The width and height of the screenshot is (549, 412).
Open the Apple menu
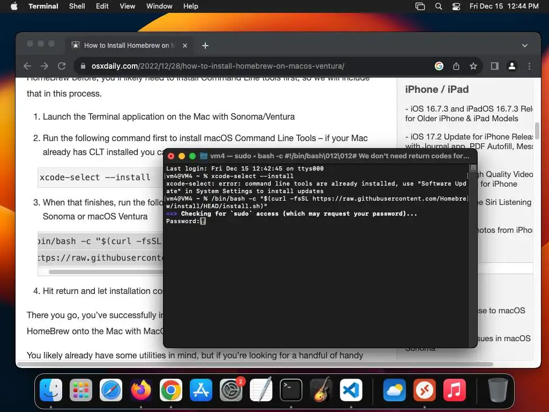(14, 6)
